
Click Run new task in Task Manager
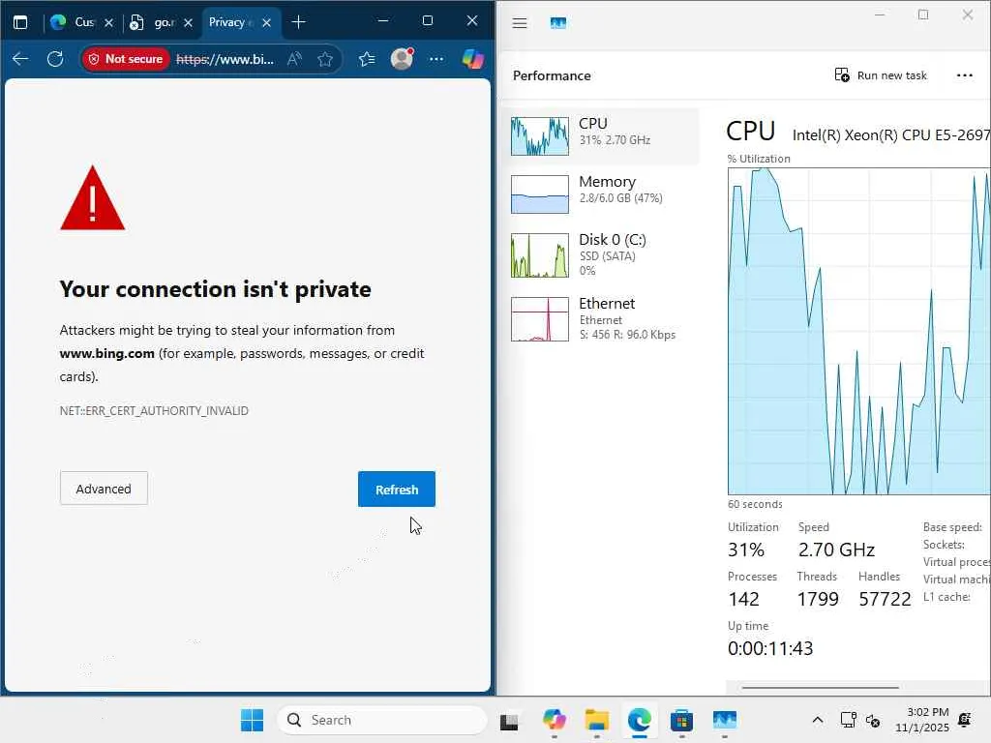[x=881, y=75]
